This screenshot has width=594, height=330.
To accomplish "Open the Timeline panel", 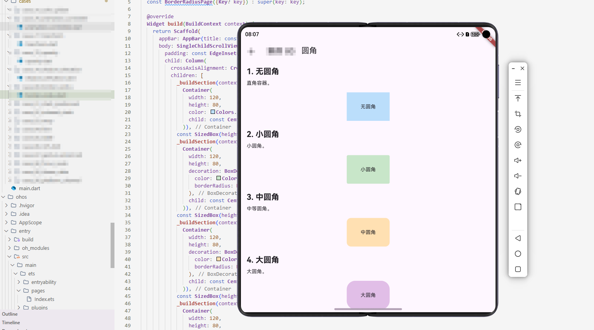I will (10, 322).
